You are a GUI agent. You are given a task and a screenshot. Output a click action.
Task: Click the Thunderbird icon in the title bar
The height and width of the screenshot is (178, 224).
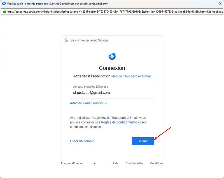4,4
